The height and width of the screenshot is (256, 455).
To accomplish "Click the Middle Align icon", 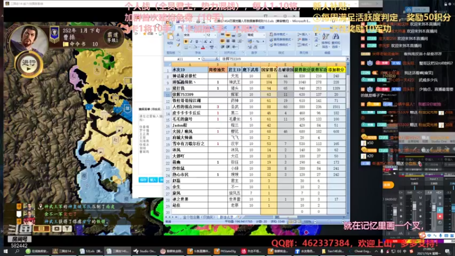I will pos(228,35).
